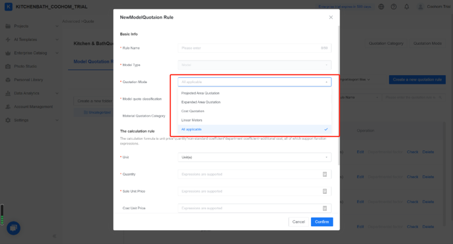This screenshot has height=244, width=453.
Task: Open the Model Type dropdown
Action: 254,65
